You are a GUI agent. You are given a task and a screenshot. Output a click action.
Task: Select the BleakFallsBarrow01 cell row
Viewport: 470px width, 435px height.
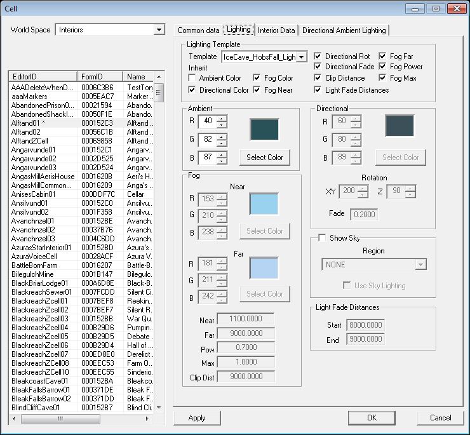tap(81, 390)
